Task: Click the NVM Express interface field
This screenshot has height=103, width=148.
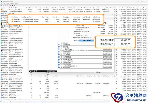Action: 87,30
